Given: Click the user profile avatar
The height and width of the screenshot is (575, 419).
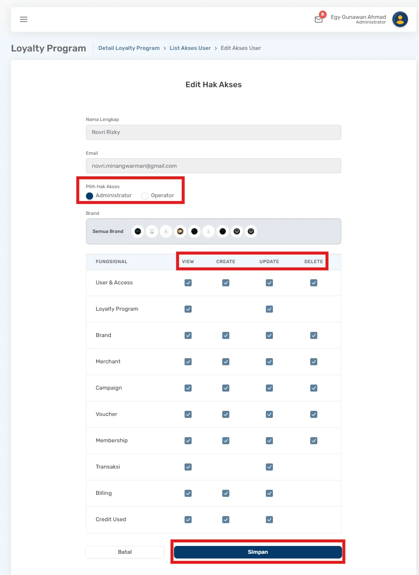Looking at the screenshot, I should [400, 19].
